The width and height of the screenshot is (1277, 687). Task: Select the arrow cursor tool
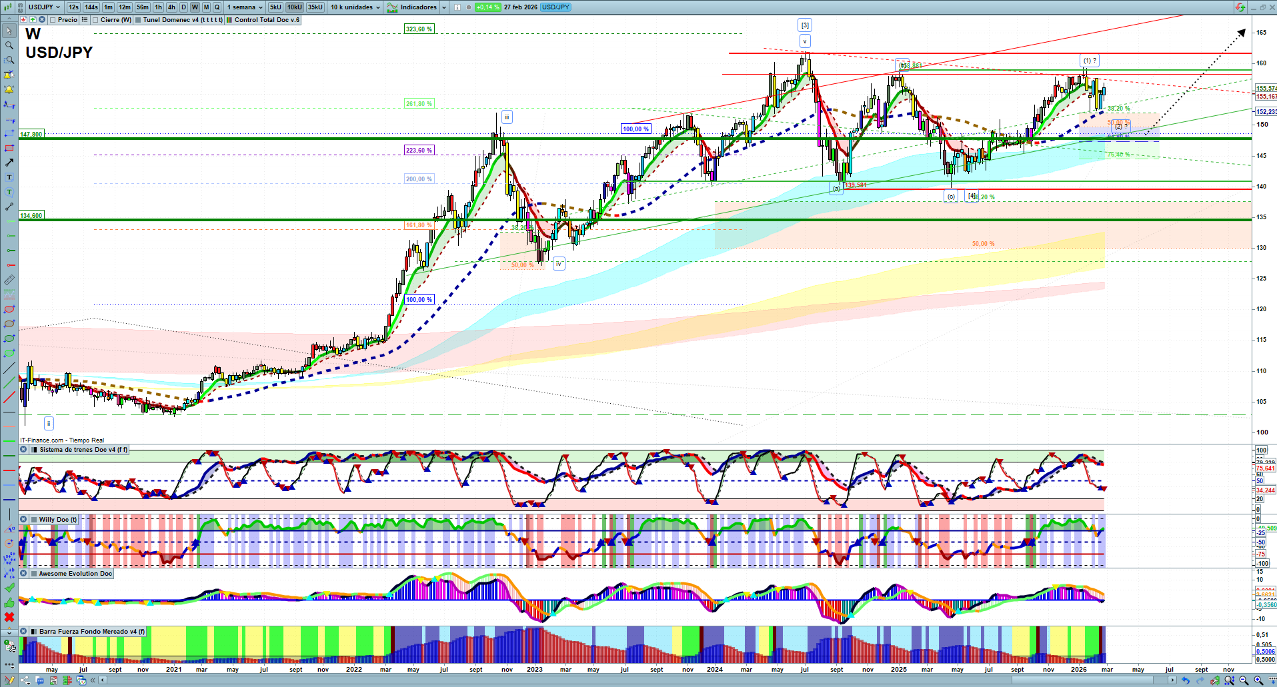tap(9, 31)
